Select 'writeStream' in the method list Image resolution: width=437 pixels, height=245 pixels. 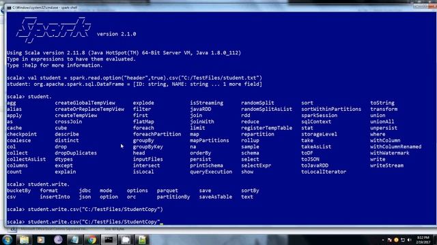pos(386,165)
